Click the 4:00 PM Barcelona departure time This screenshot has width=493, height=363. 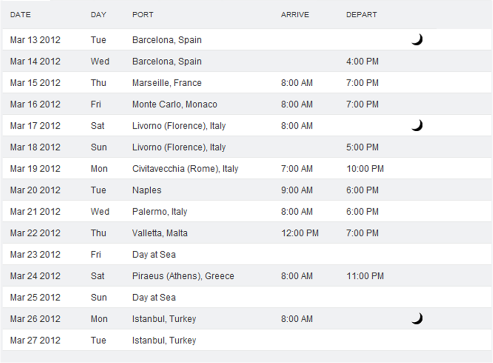click(362, 61)
